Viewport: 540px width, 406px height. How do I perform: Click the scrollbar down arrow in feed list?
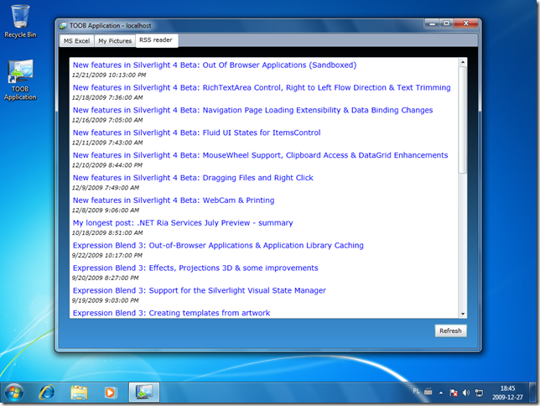[x=463, y=314]
